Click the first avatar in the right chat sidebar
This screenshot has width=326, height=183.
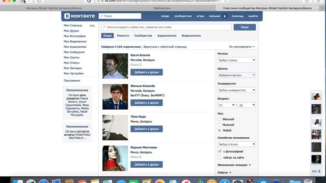pyautogui.click(x=316, y=97)
